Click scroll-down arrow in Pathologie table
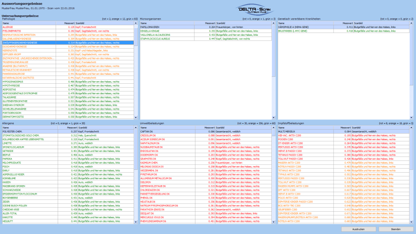416x234 pixels. [136, 117]
